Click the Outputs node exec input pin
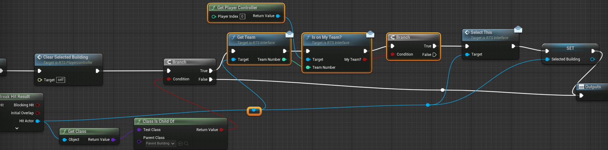The height and width of the screenshot is (150, 608). click(x=581, y=96)
